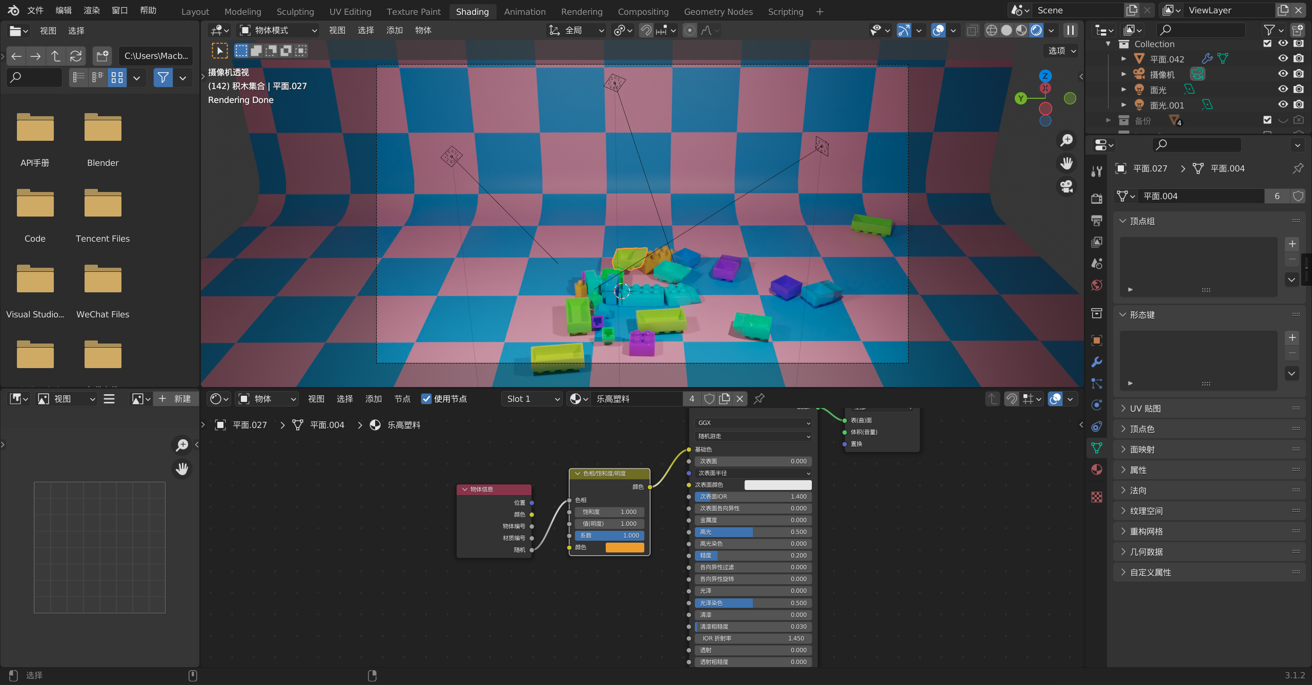The height and width of the screenshot is (685, 1312).
Task: Toggle the Collection exclude checkbox
Action: tap(1267, 44)
